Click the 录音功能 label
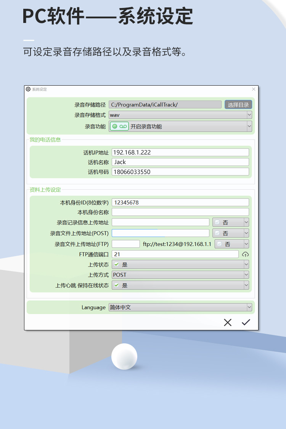The width and height of the screenshot is (286, 429). coord(95,127)
